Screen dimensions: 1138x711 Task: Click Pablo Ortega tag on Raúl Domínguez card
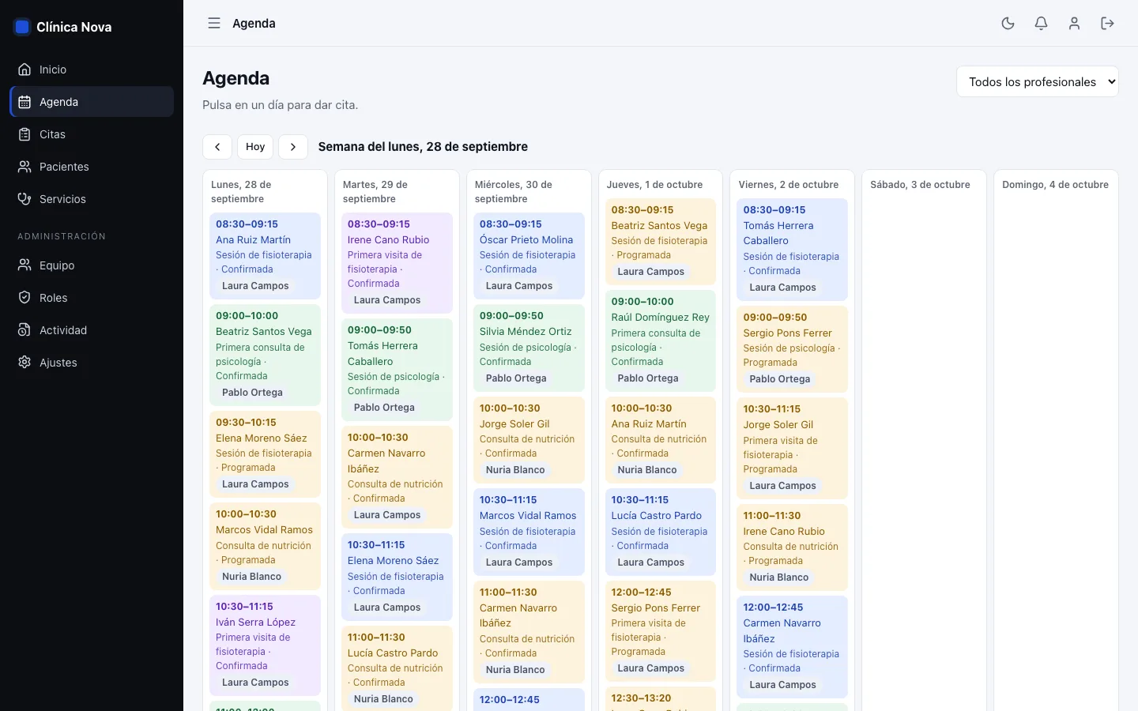tap(648, 378)
